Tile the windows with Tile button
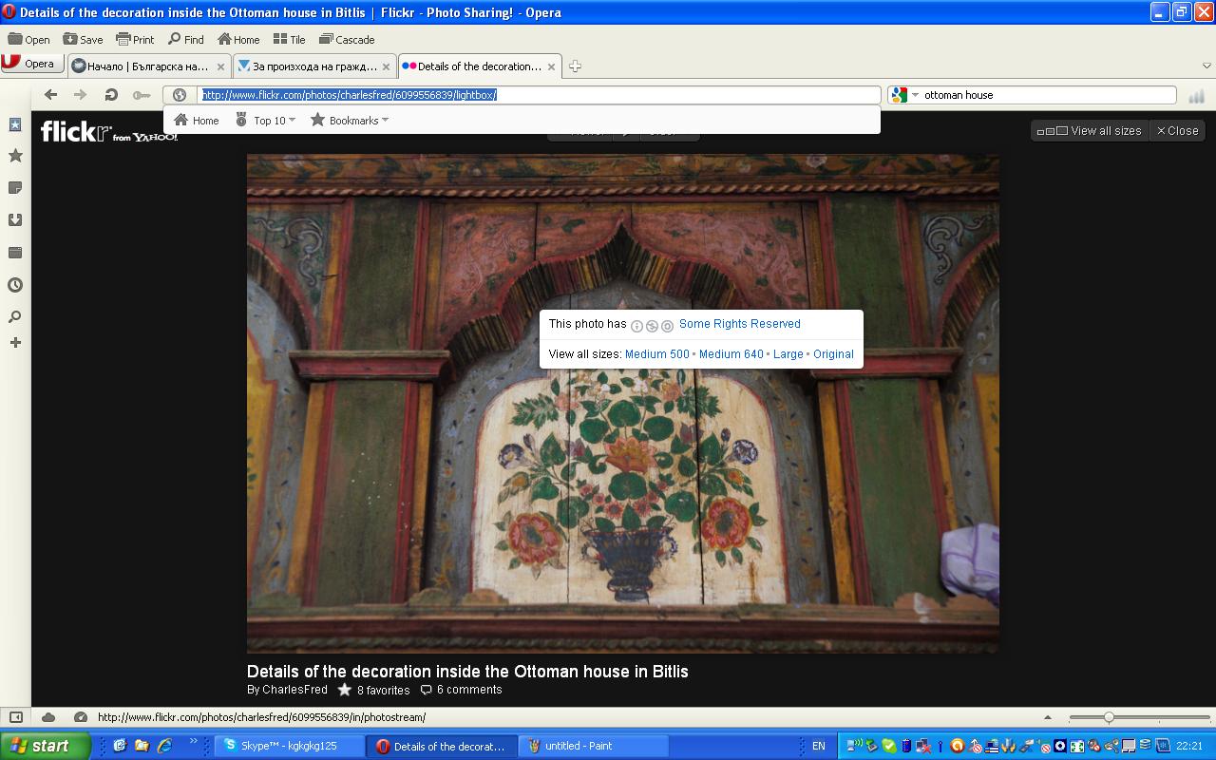This screenshot has width=1216, height=760. (289, 40)
